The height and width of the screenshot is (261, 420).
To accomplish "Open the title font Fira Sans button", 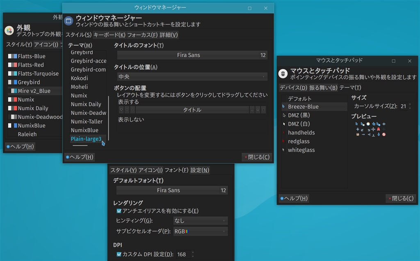I will point(192,55).
